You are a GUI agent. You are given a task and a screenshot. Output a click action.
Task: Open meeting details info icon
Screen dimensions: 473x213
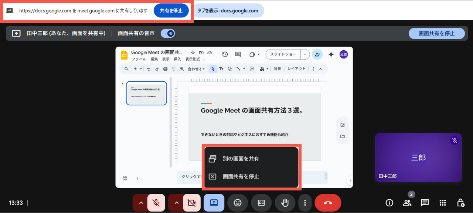pos(389,203)
